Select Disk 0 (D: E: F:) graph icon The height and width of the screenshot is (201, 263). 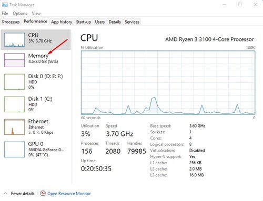(14, 82)
